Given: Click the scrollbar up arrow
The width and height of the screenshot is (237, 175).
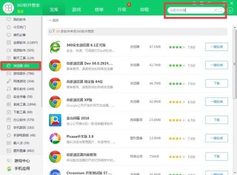Looking at the screenshot, I should pos(235,28).
